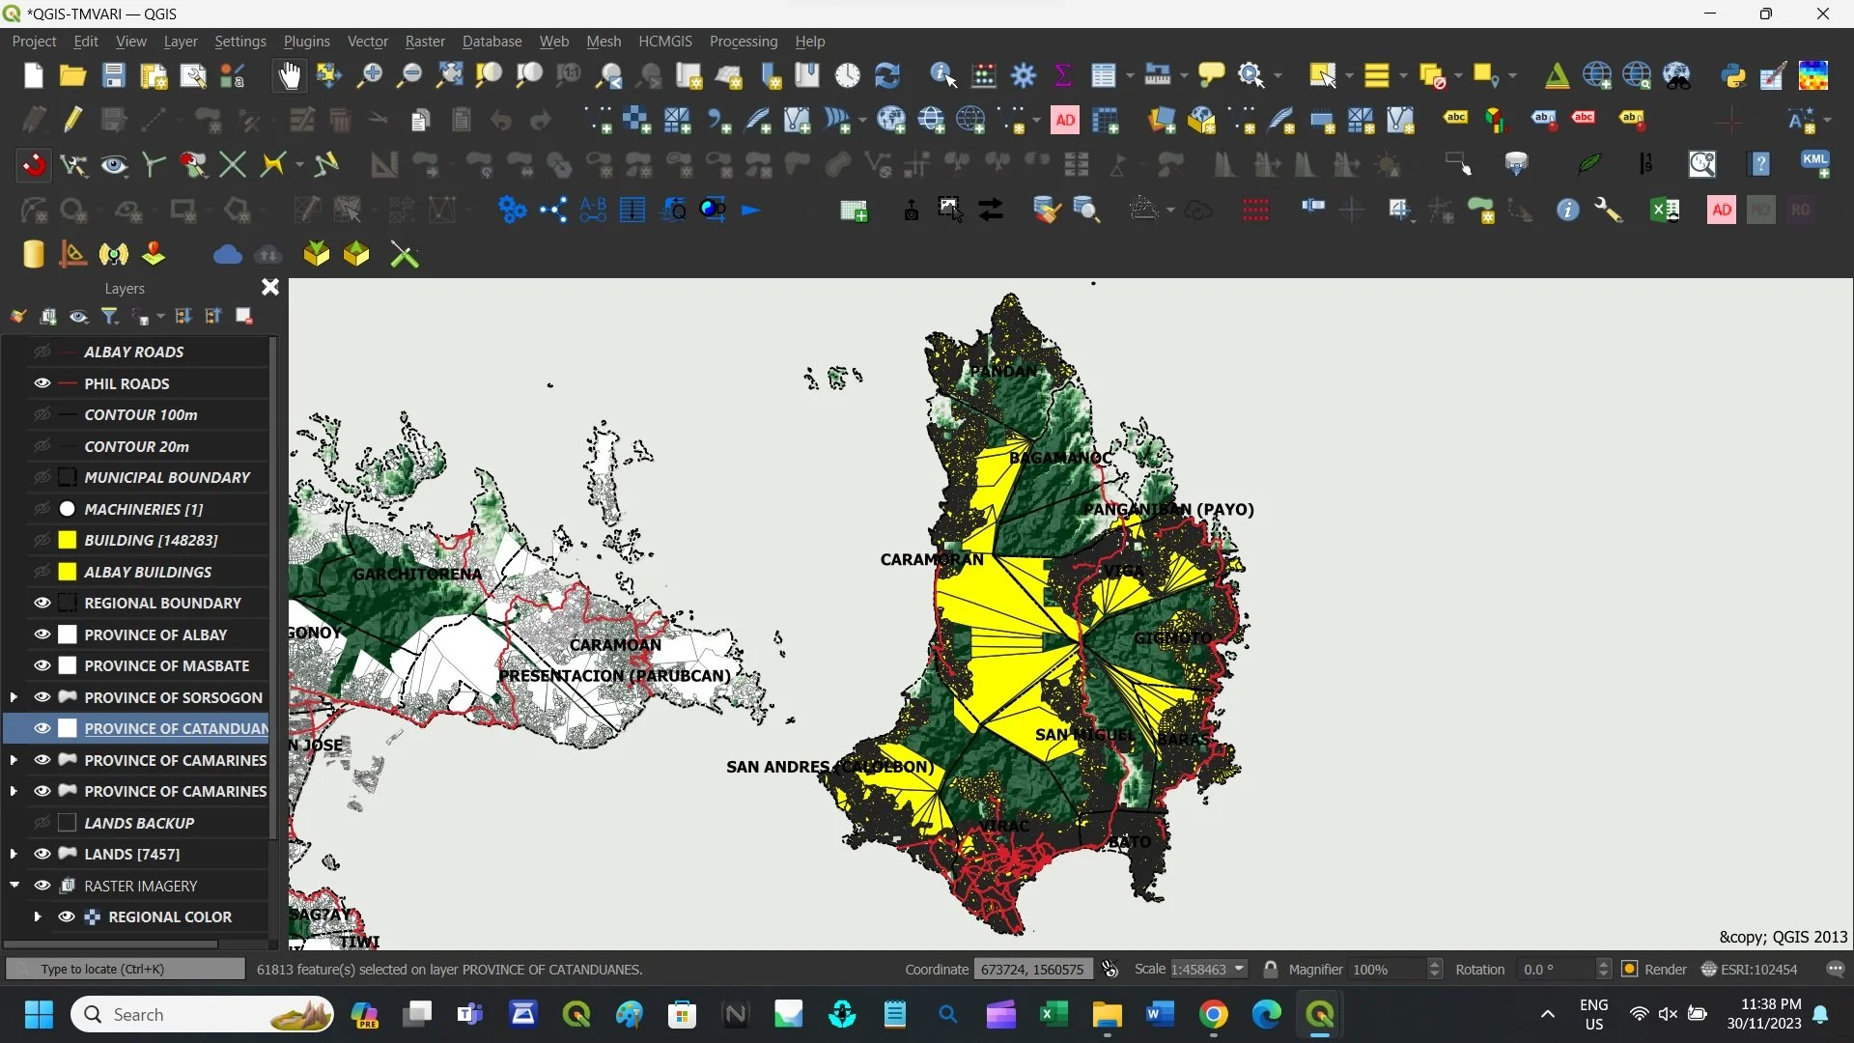
Task: Open Google Chrome from the taskbar
Action: click(x=1214, y=1015)
